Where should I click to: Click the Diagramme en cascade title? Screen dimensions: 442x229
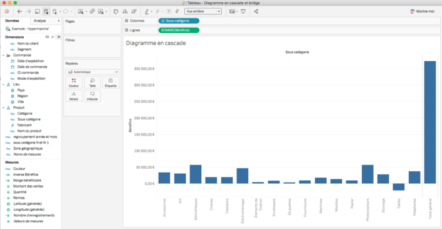(x=155, y=43)
